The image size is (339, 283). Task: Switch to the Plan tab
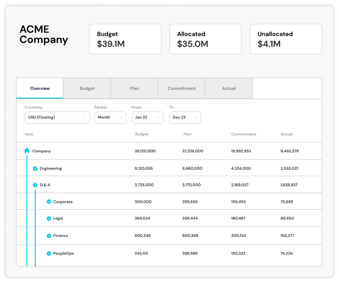(134, 88)
